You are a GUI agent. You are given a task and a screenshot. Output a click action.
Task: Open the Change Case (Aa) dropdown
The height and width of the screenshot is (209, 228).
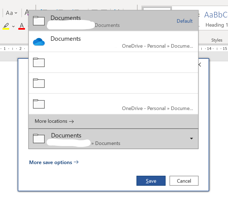click(11, 13)
